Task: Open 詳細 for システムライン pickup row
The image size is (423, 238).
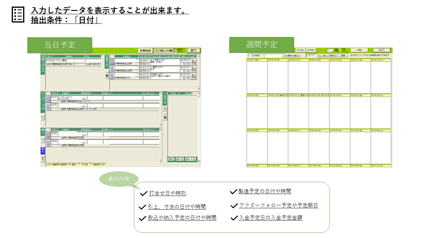Action: point(48,99)
